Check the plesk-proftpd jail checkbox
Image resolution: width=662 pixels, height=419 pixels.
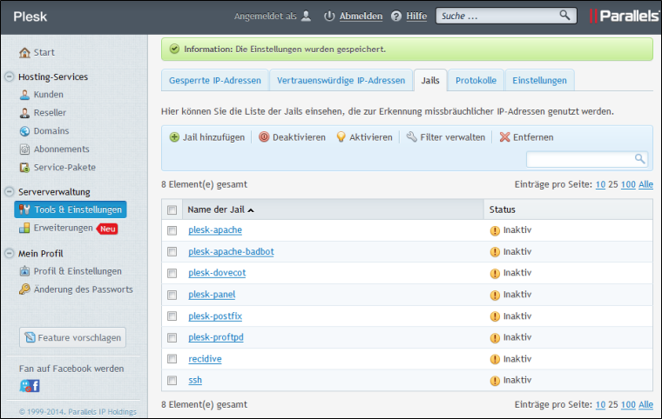(172, 337)
